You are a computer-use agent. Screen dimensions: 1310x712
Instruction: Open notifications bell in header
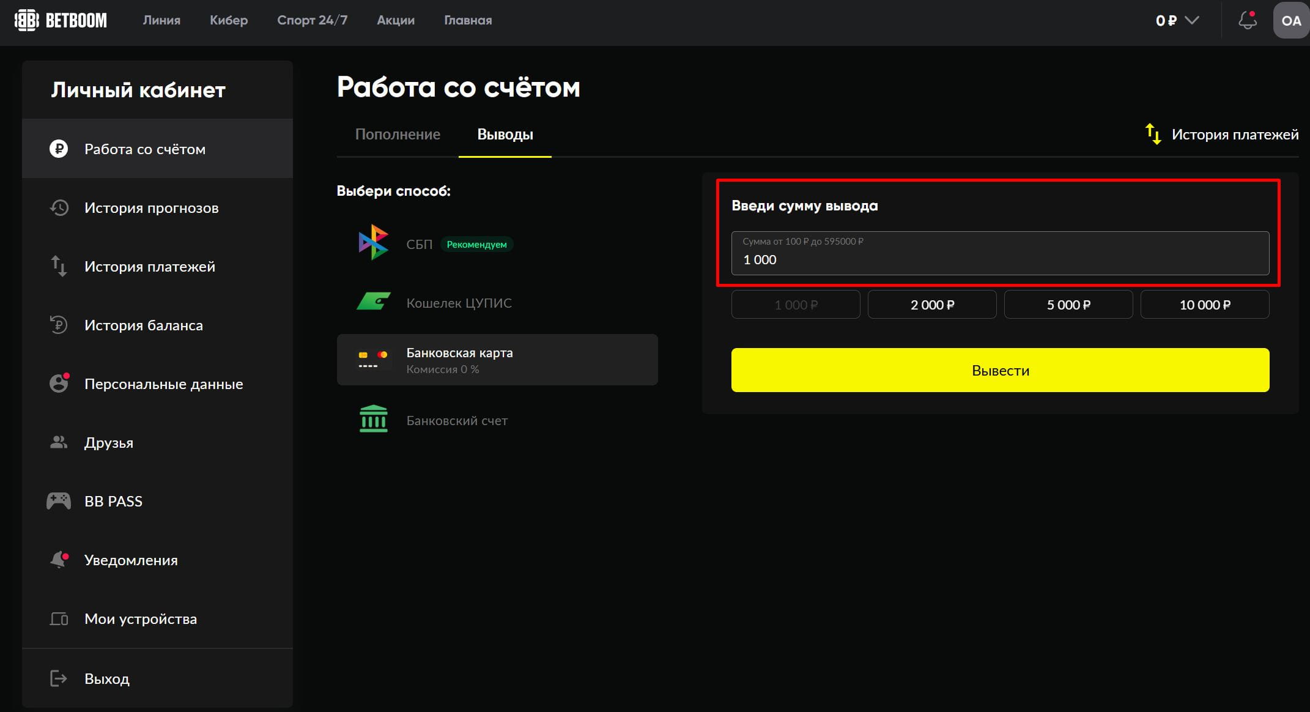1247,20
